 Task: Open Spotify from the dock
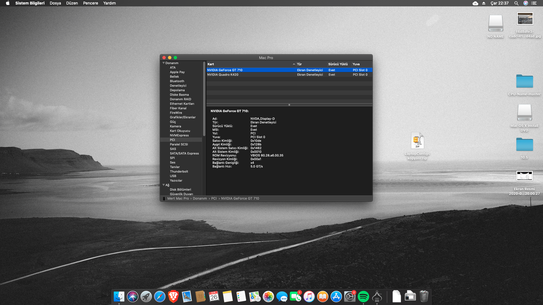click(x=363, y=297)
